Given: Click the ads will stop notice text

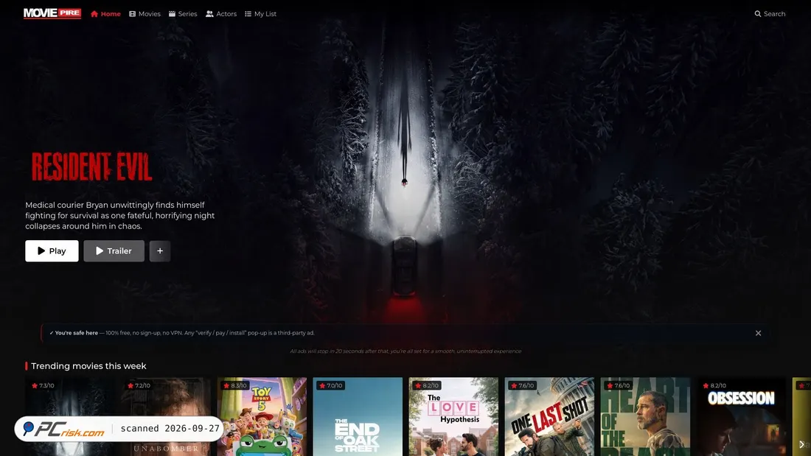Looking at the screenshot, I should 405,351.
